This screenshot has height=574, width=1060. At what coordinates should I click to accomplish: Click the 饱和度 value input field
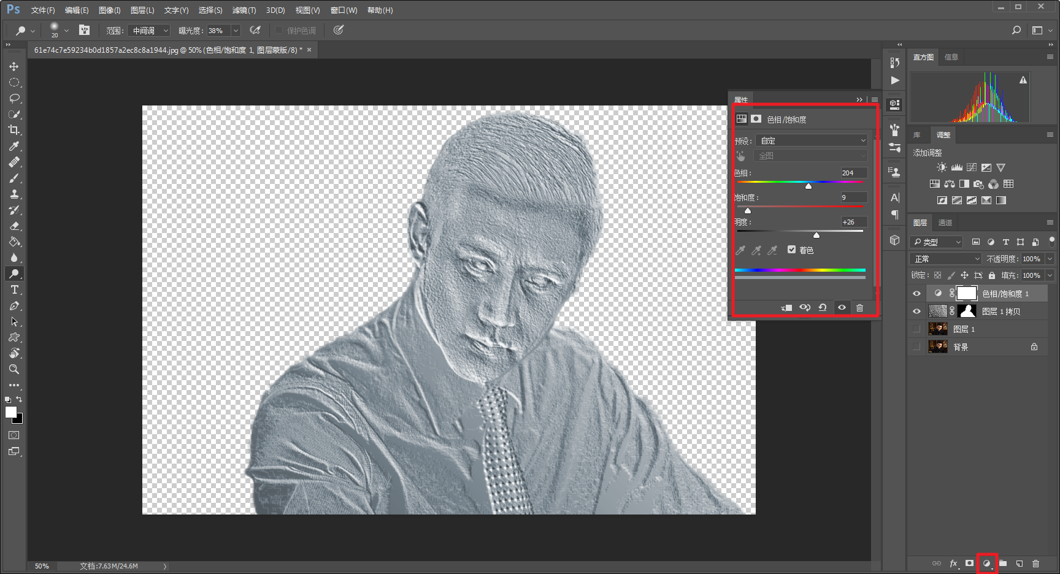click(x=854, y=197)
